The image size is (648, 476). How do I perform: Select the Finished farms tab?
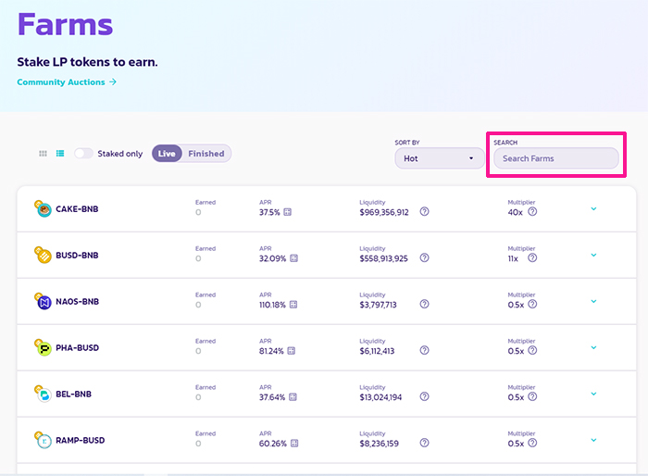[x=206, y=154]
